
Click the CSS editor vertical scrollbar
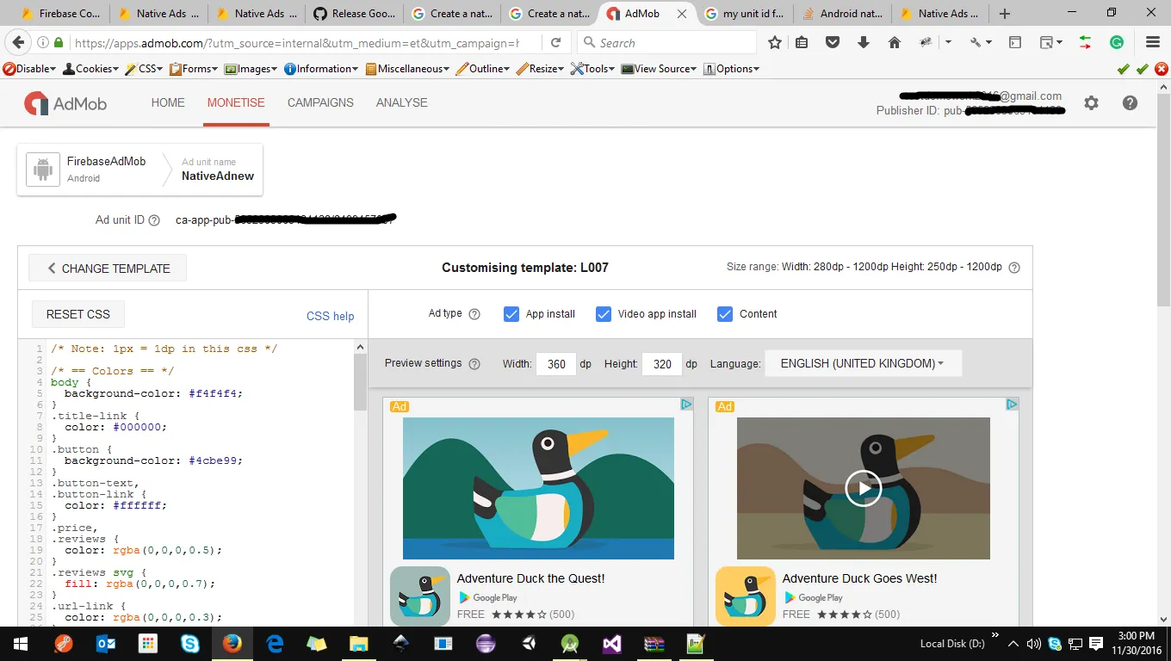pos(361,384)
